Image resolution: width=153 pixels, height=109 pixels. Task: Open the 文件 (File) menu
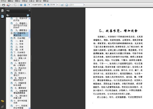tap(3, 1)
